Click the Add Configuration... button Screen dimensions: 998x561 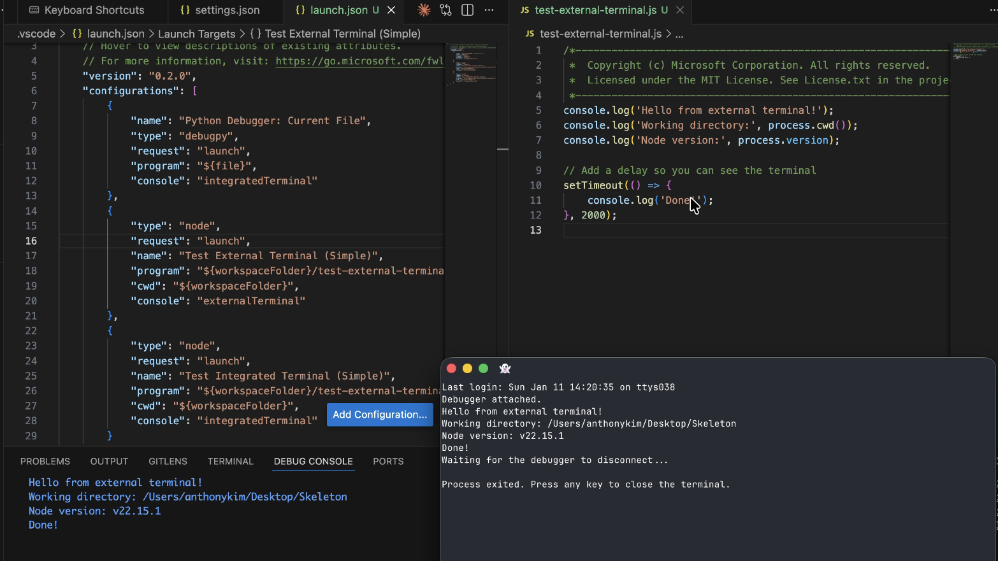(379, 415)
